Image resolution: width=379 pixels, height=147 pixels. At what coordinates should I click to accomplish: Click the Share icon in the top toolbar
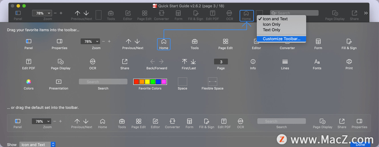pyautogui.click(x=354, y=13)
